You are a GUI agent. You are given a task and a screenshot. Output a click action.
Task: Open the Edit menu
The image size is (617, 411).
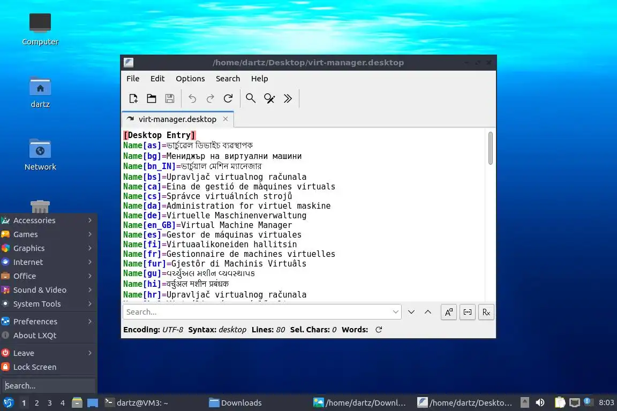pos(157,79)
